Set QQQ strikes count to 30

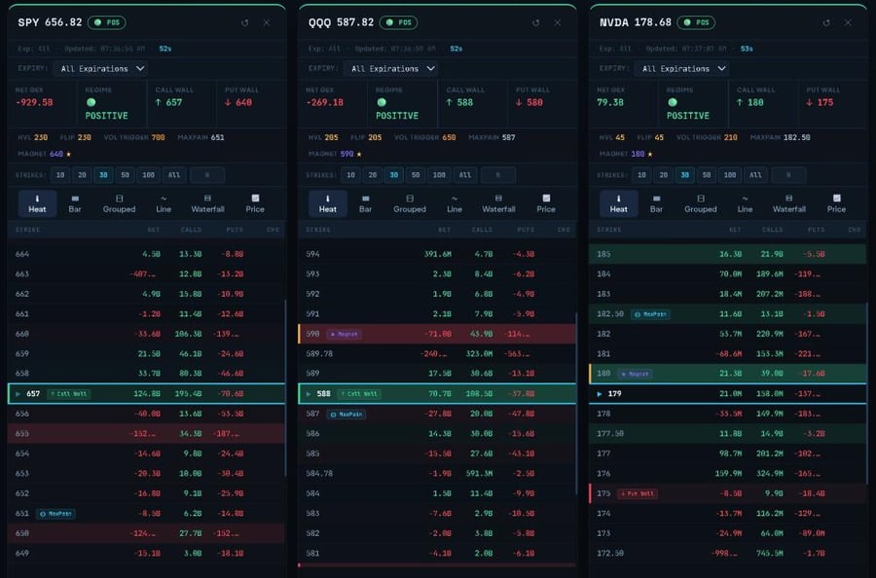[x=394, y=175]
